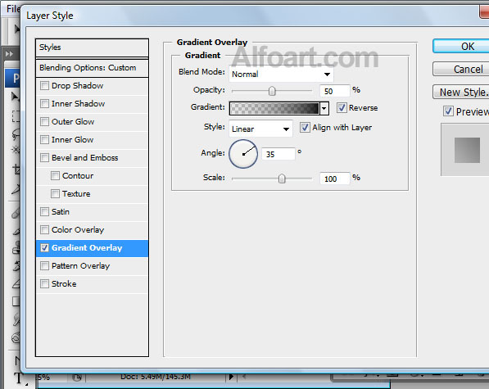Image resolution: width=489 pixels, height=389 pixels.
Task: Select the Lasso tool
Action: 16,134
